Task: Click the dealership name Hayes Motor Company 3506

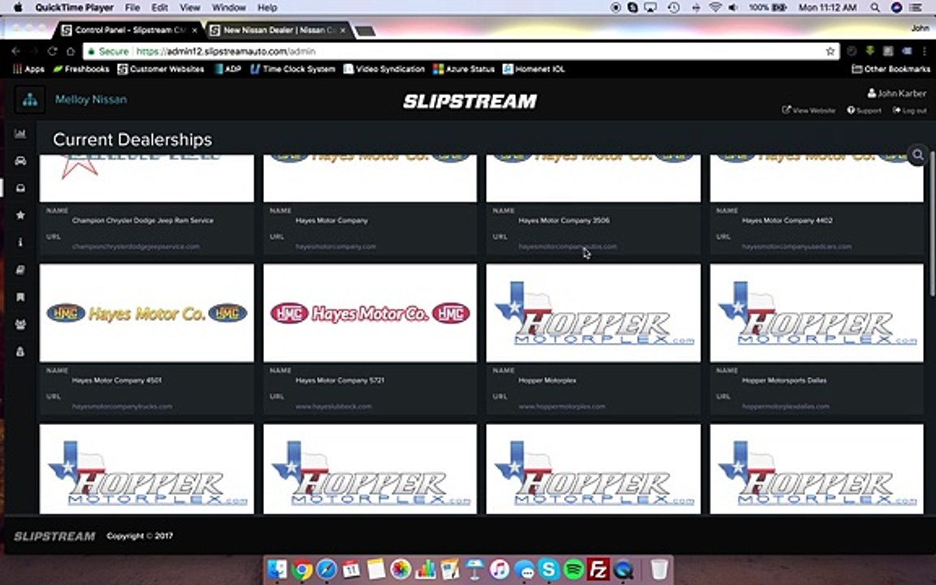Action: pos(564,220)
